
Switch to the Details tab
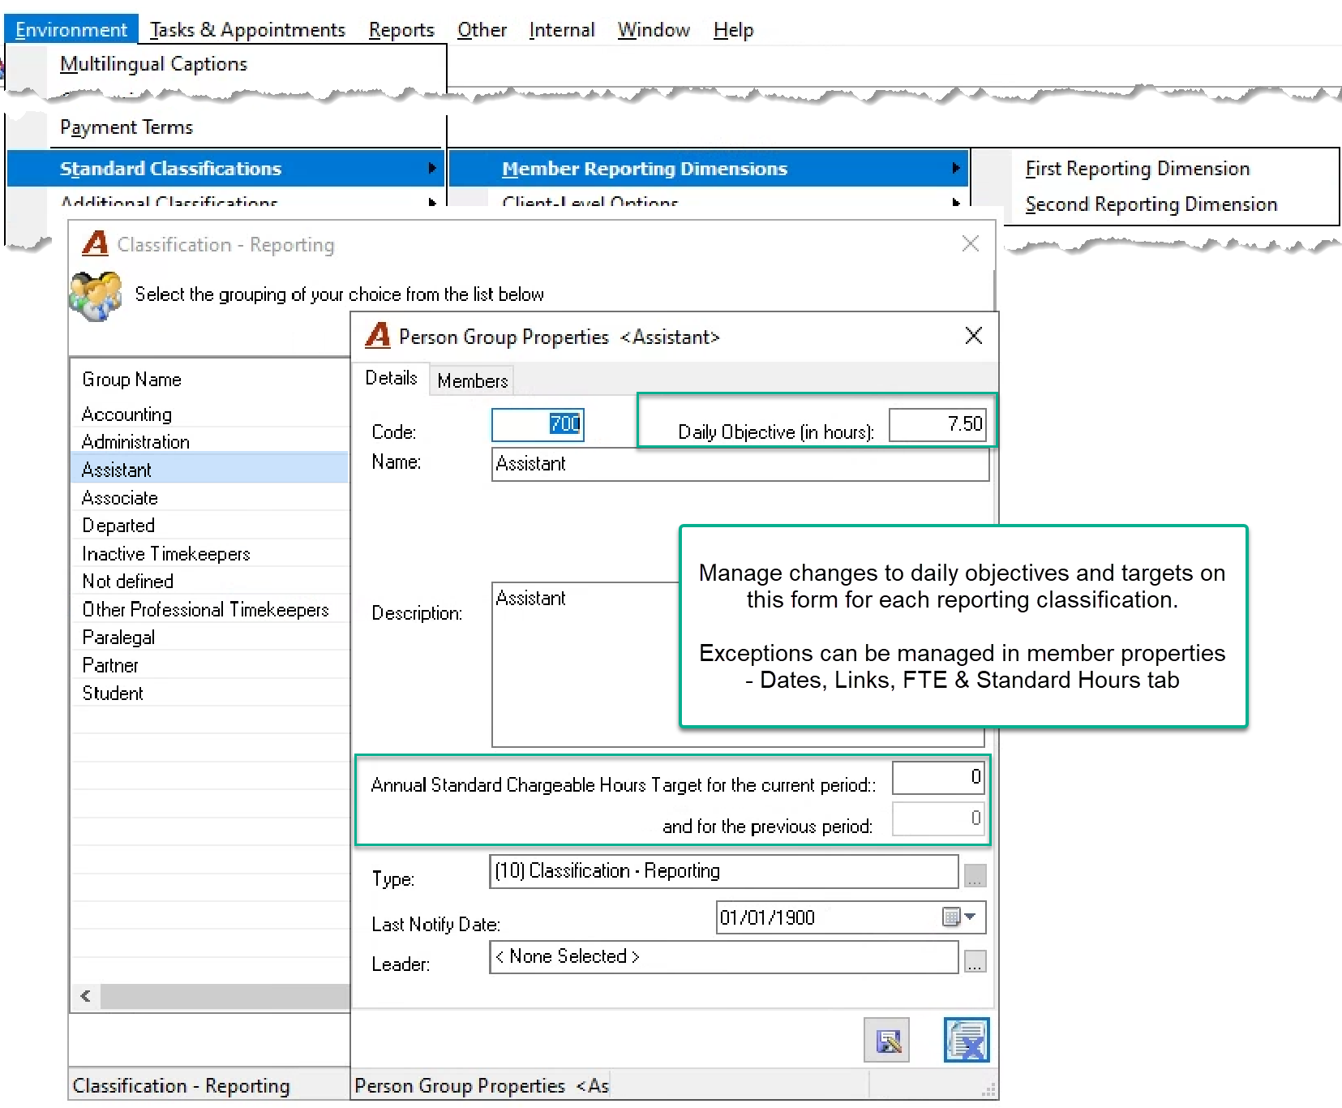click(391, 378)
